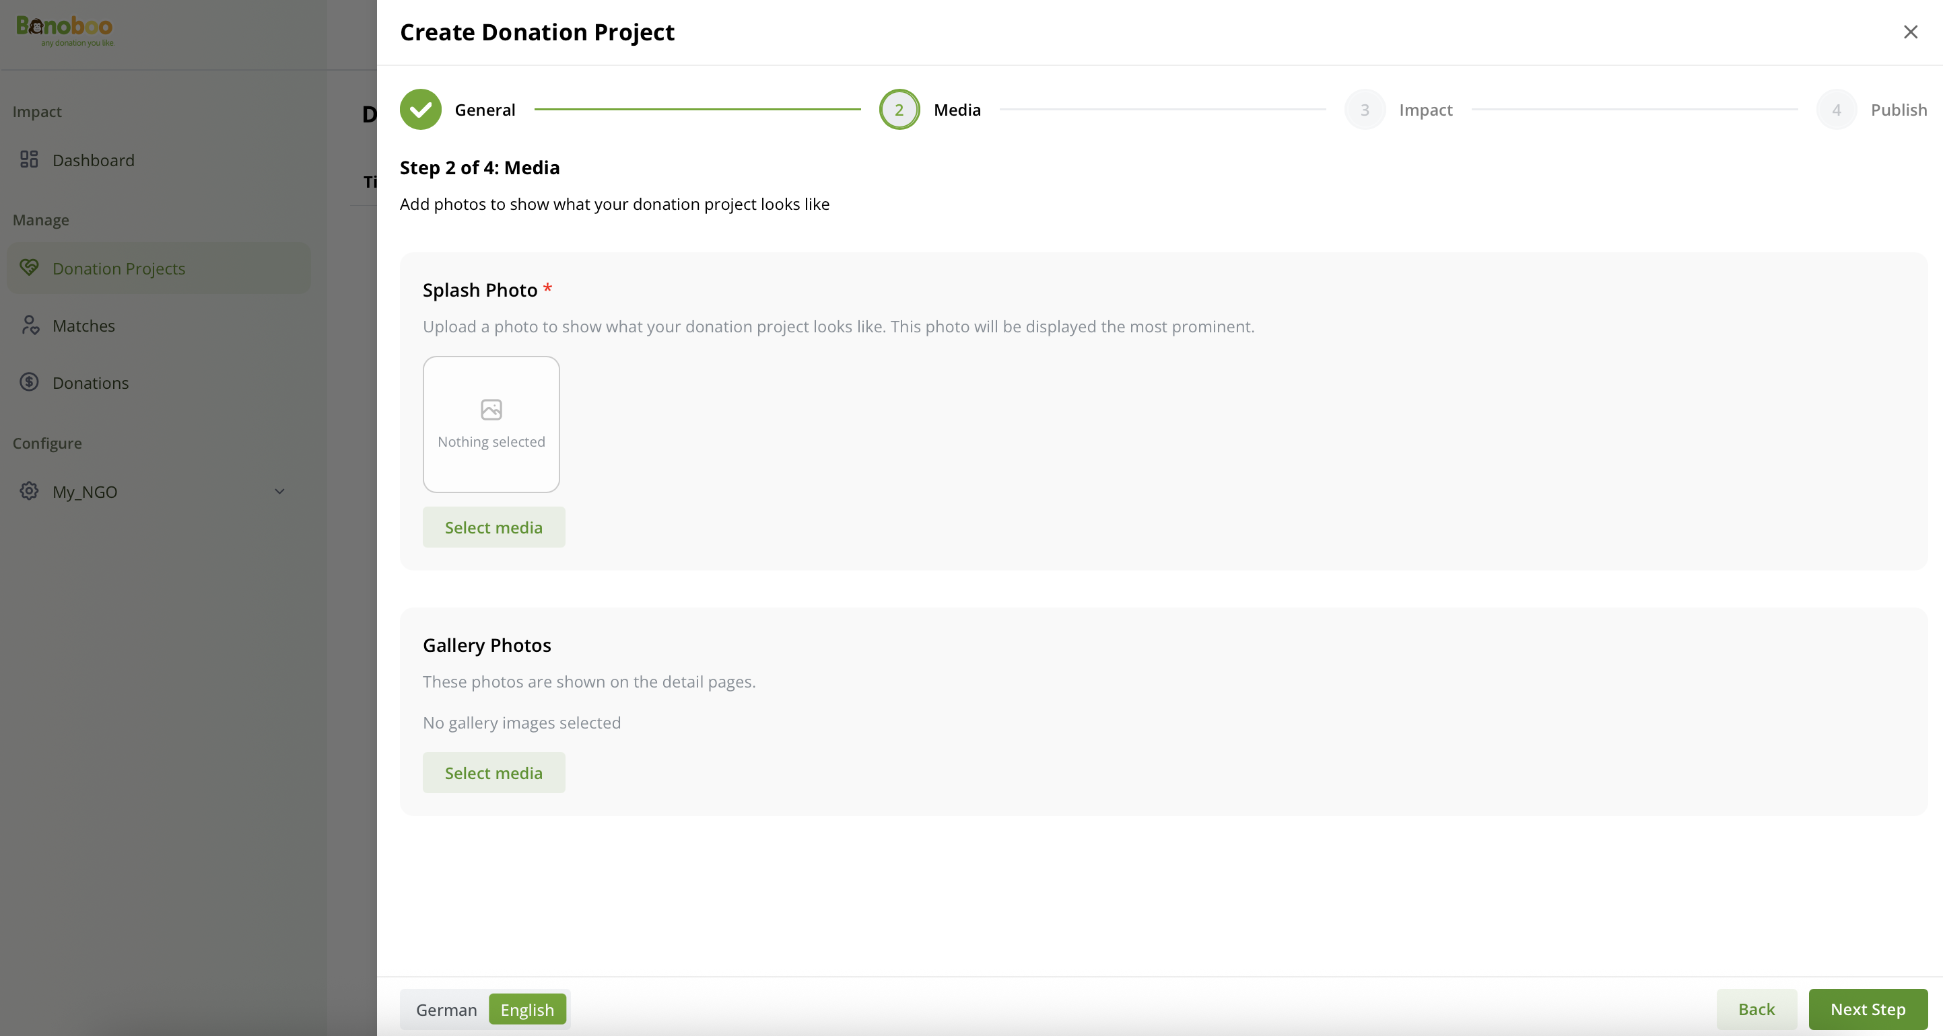1943x1036 pixels.
Task: Open the My_NGO configure menu item
Action: pyautogui.click(x=86, y=491)
